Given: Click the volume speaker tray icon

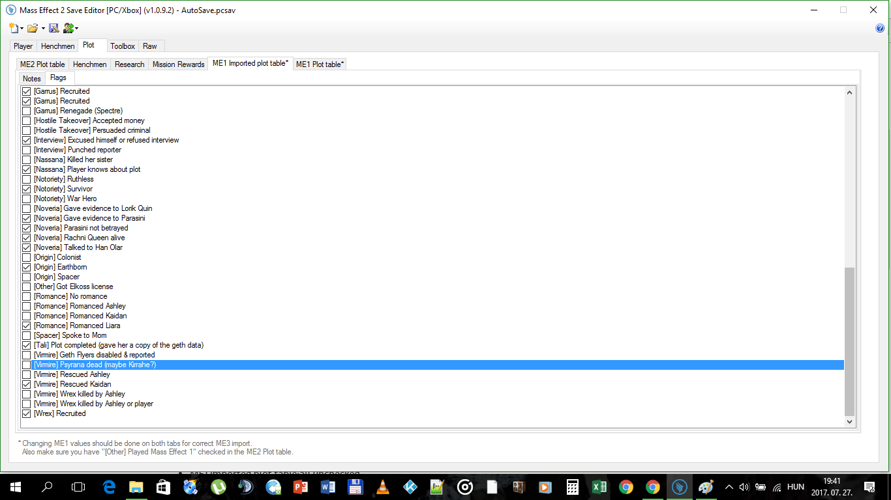Looking at the screenshot, I should pos(745,487).
